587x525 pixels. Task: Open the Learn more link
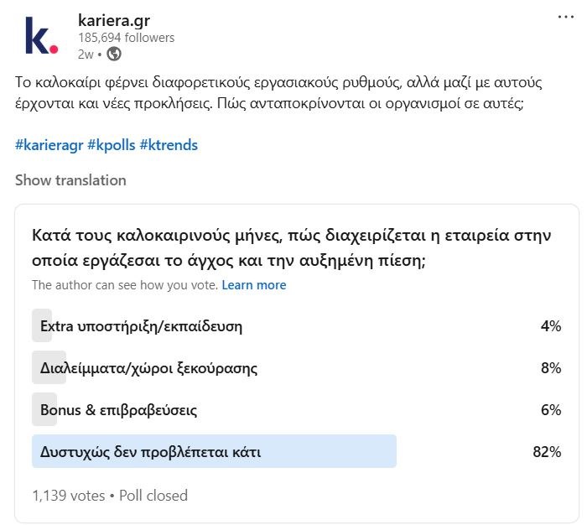coord(254,285)
